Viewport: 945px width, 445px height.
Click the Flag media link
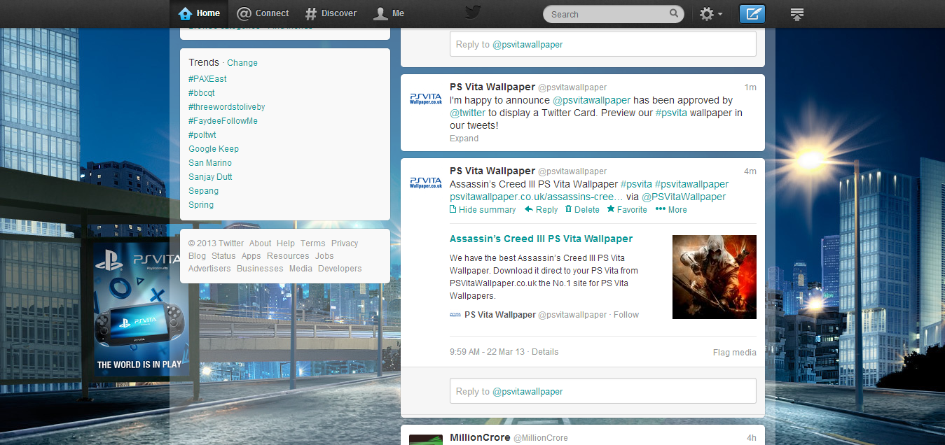tap(735, 353)
